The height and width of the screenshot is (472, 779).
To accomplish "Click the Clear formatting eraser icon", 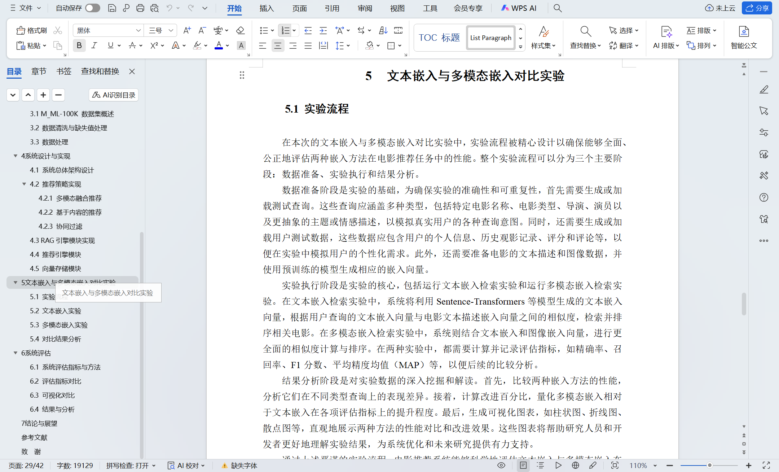I will tap(240, 30).
